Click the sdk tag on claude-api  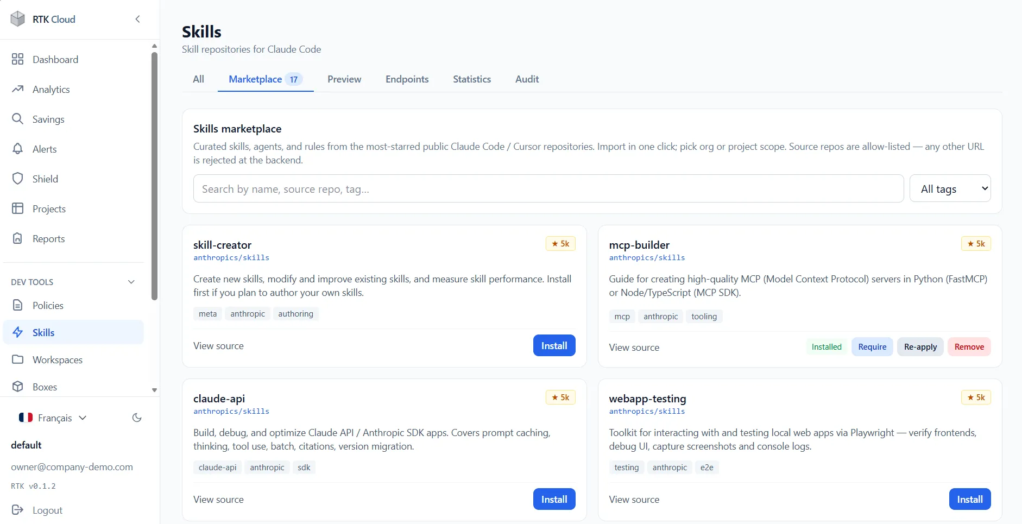pos(304,468)
